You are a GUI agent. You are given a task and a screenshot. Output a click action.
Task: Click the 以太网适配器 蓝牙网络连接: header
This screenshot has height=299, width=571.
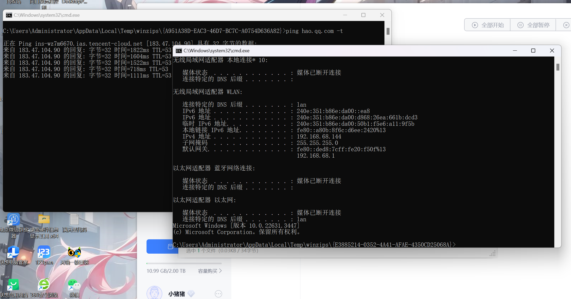click(x=214, y=168)
